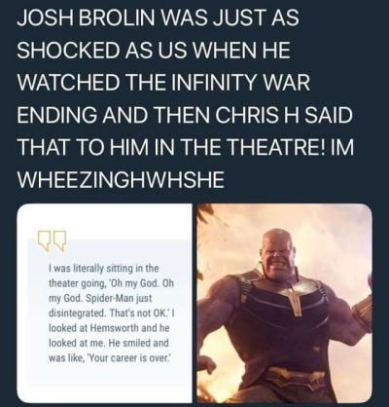Click the tweet text starting 'JOSH BROLIN'

[x=185, y=98]
